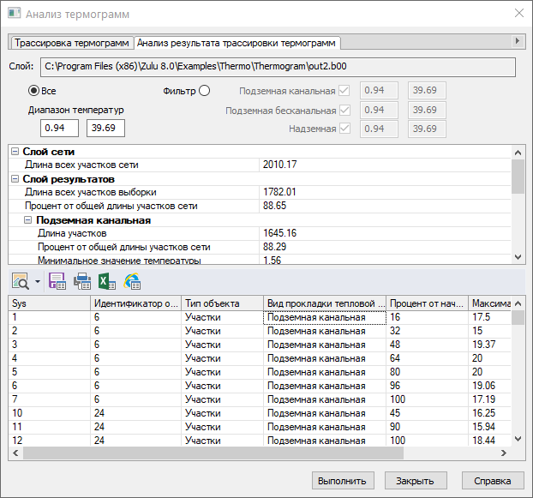Switch to the 'Трассировка термограмм' tab

pyautogui.click(x=72, y=42)
